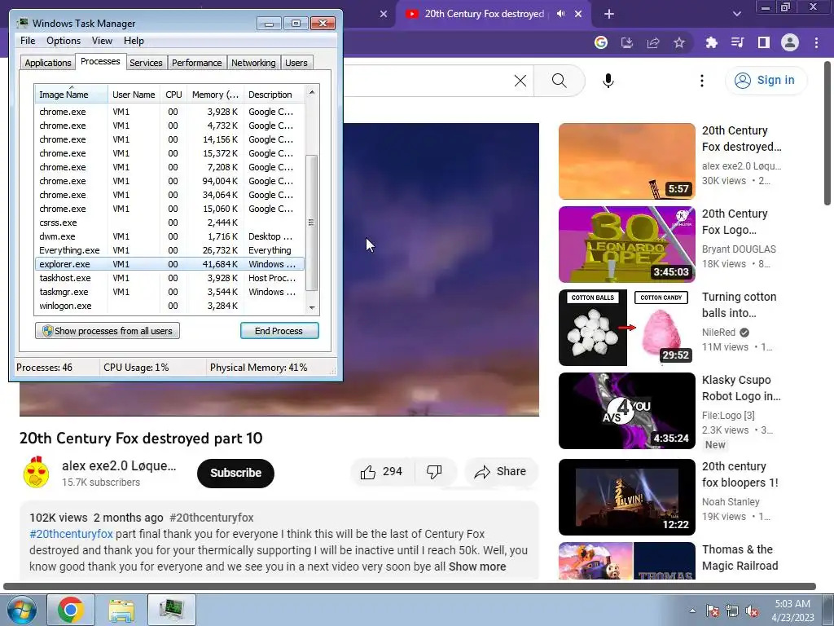The height and width of the screenshot is (626, 834).
Task: Mute the tab using the speaker icon
Action: coord(560,14)
